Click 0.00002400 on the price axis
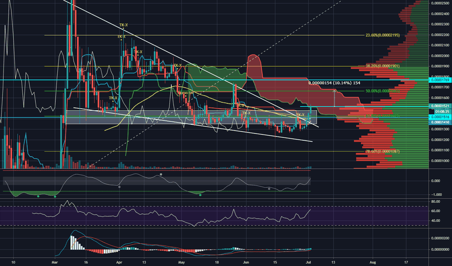452x266 pixels. click(x=440, y=14)
